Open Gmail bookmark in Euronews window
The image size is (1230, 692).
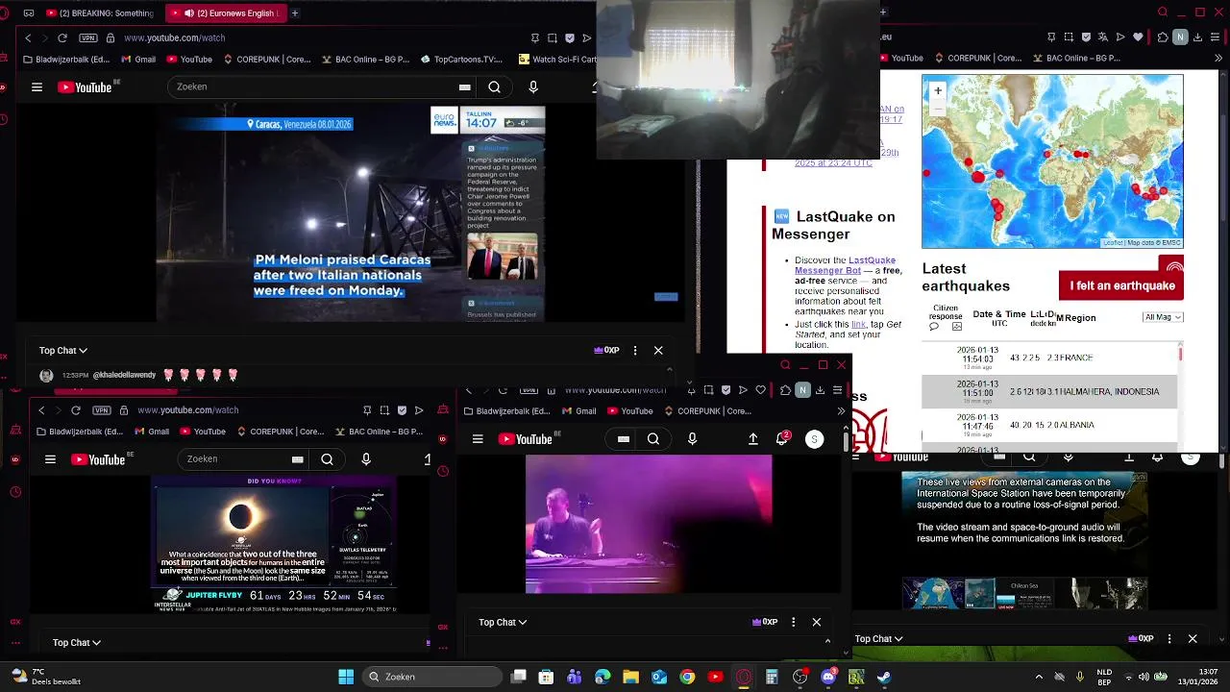click(x=138, y=59)
